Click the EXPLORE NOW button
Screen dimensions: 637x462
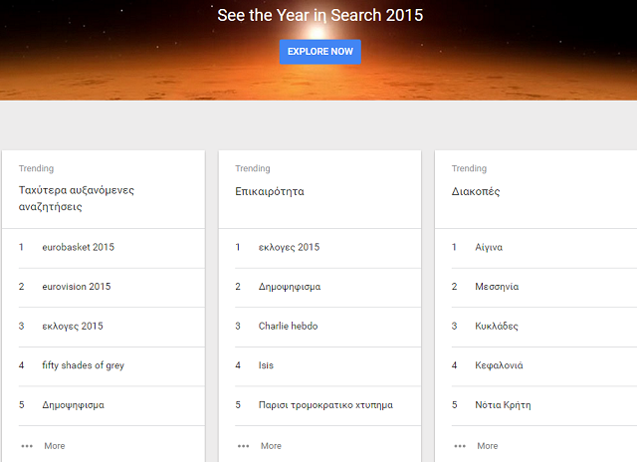(x=320, y=52)
